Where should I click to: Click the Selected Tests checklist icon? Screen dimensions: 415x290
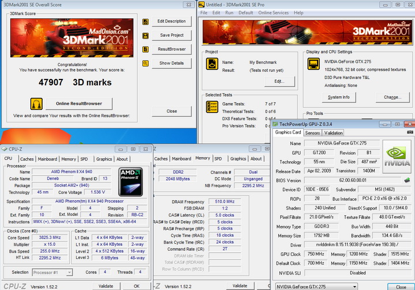pyautogui.click(x=212, y=106)
